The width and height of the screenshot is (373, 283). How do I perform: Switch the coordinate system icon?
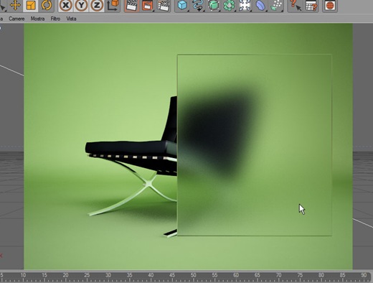click(113, 5)
